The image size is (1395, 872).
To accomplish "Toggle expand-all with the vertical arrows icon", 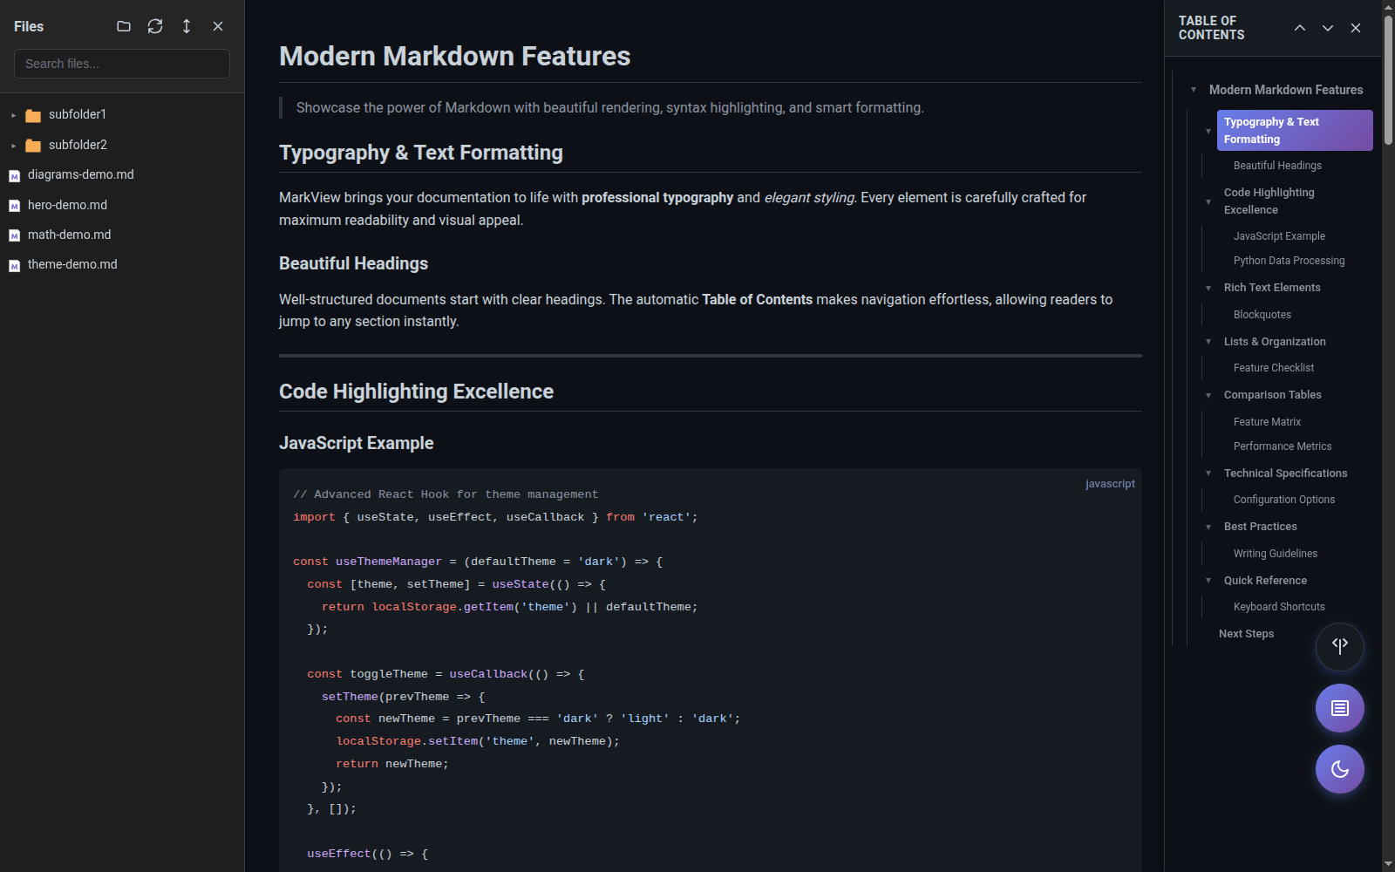I will [187, 26].
